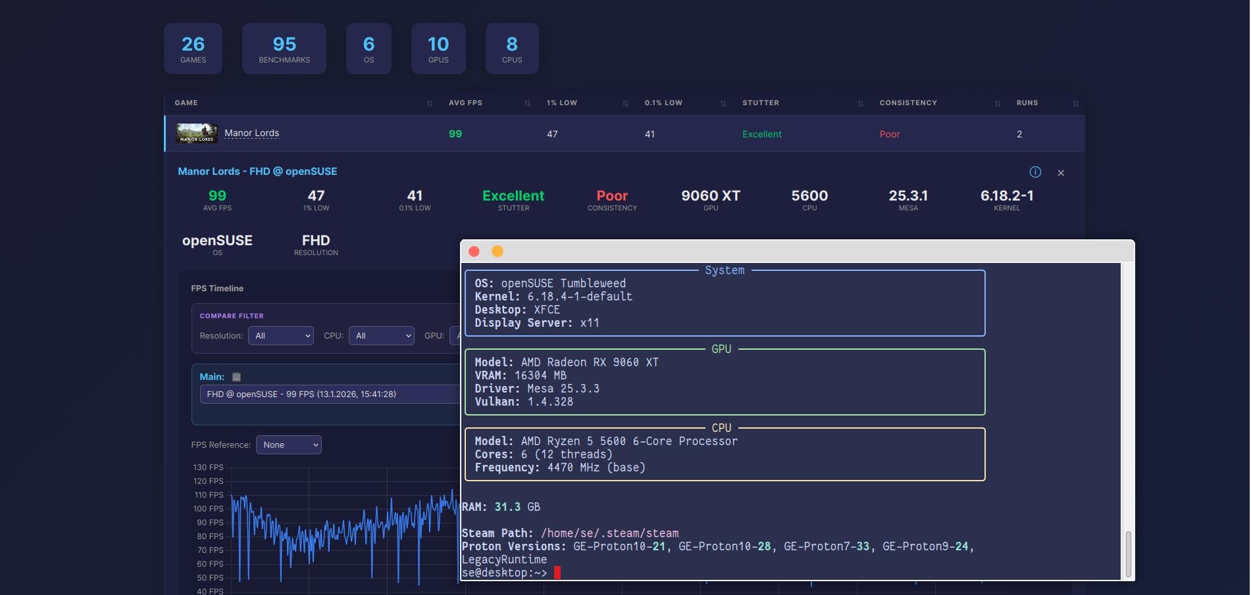
Task: Click the 'FHD' RESOLUTION value
Action: pyautogui.click(x=316, y=241)
